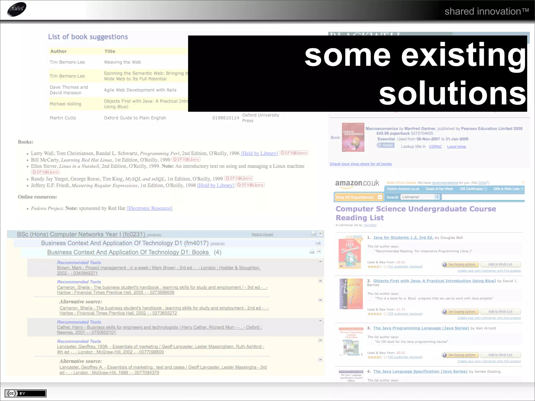Screen dimensions: 535x401
Task: Open the Chris's Amazon.co.uk tab
Action: click(403, 189)
